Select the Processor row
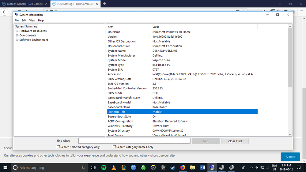Viewport: 306px width, 172px height. pyautogui.click(x=182, y=74)
